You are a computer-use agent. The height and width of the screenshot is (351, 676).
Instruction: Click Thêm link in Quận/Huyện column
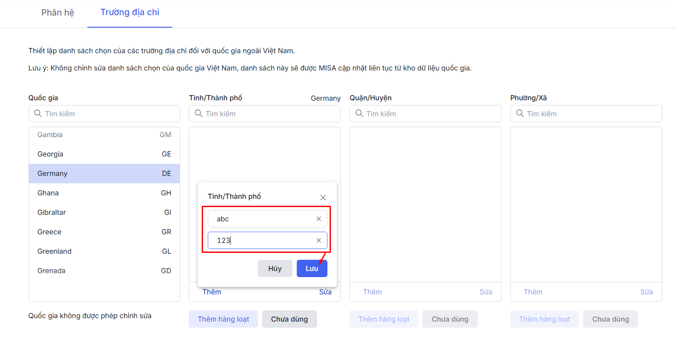(372, 292)
